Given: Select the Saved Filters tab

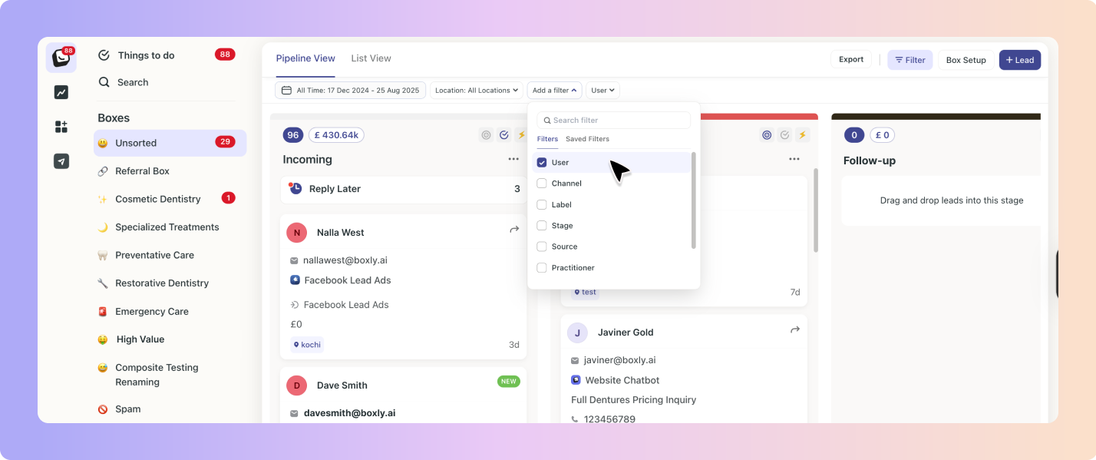Looking at the screenshot, I should pyautogui.click(x=587, y=139).
